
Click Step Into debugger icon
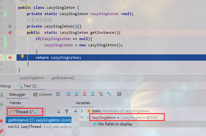(x=76, y=94)
